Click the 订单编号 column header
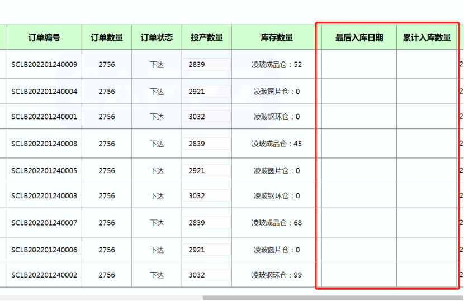 44,37
